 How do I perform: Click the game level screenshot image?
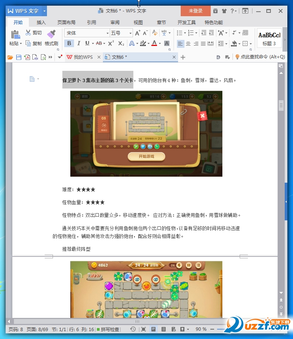[146, 134]
